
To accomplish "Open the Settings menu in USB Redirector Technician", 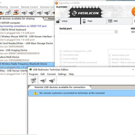I will click(62, 74).
